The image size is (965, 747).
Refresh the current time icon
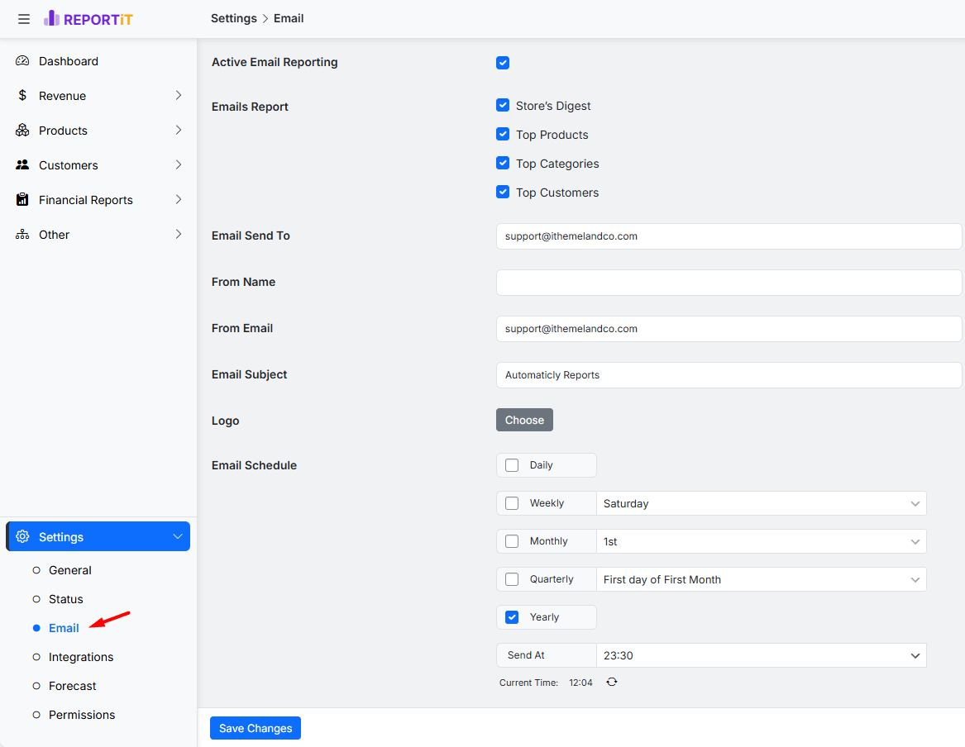pyautogui.click(x=611, y=683)
